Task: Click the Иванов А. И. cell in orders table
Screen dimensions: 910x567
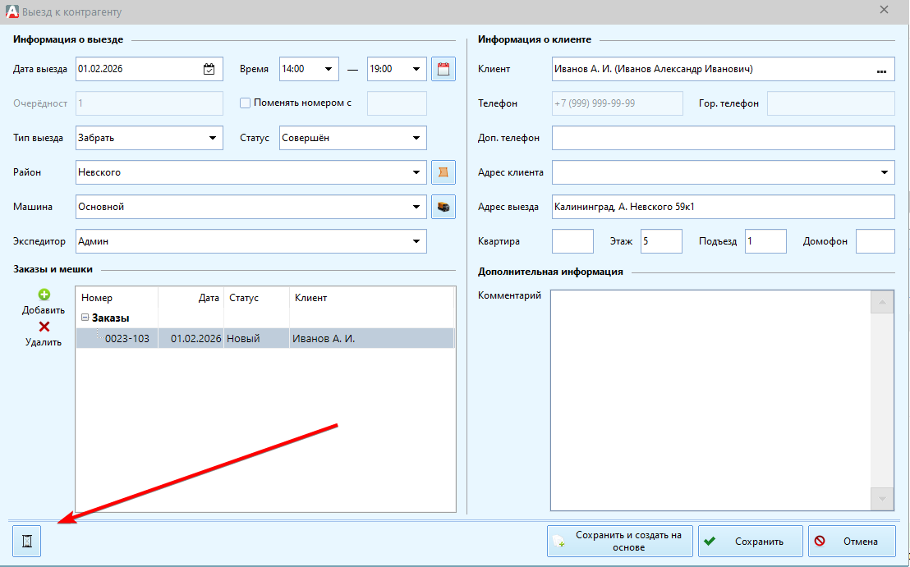Action: tap(371, 339)
